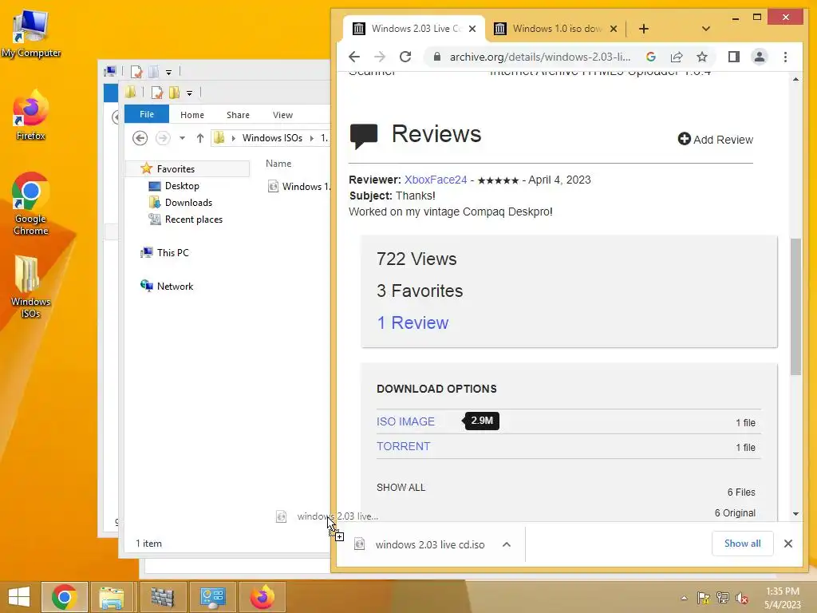The height and width of the screenshot is (613, 817).
Task: Open reviewer XboxFace24 profile link
Action: tap(436, 180)
